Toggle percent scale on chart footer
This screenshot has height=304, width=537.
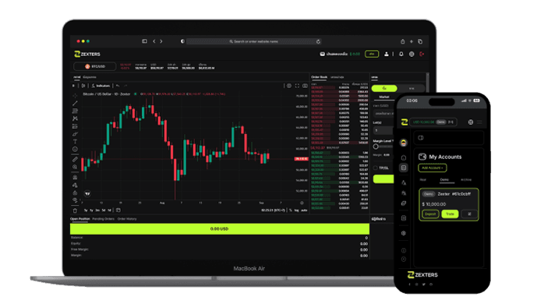(x=291, y=210)
